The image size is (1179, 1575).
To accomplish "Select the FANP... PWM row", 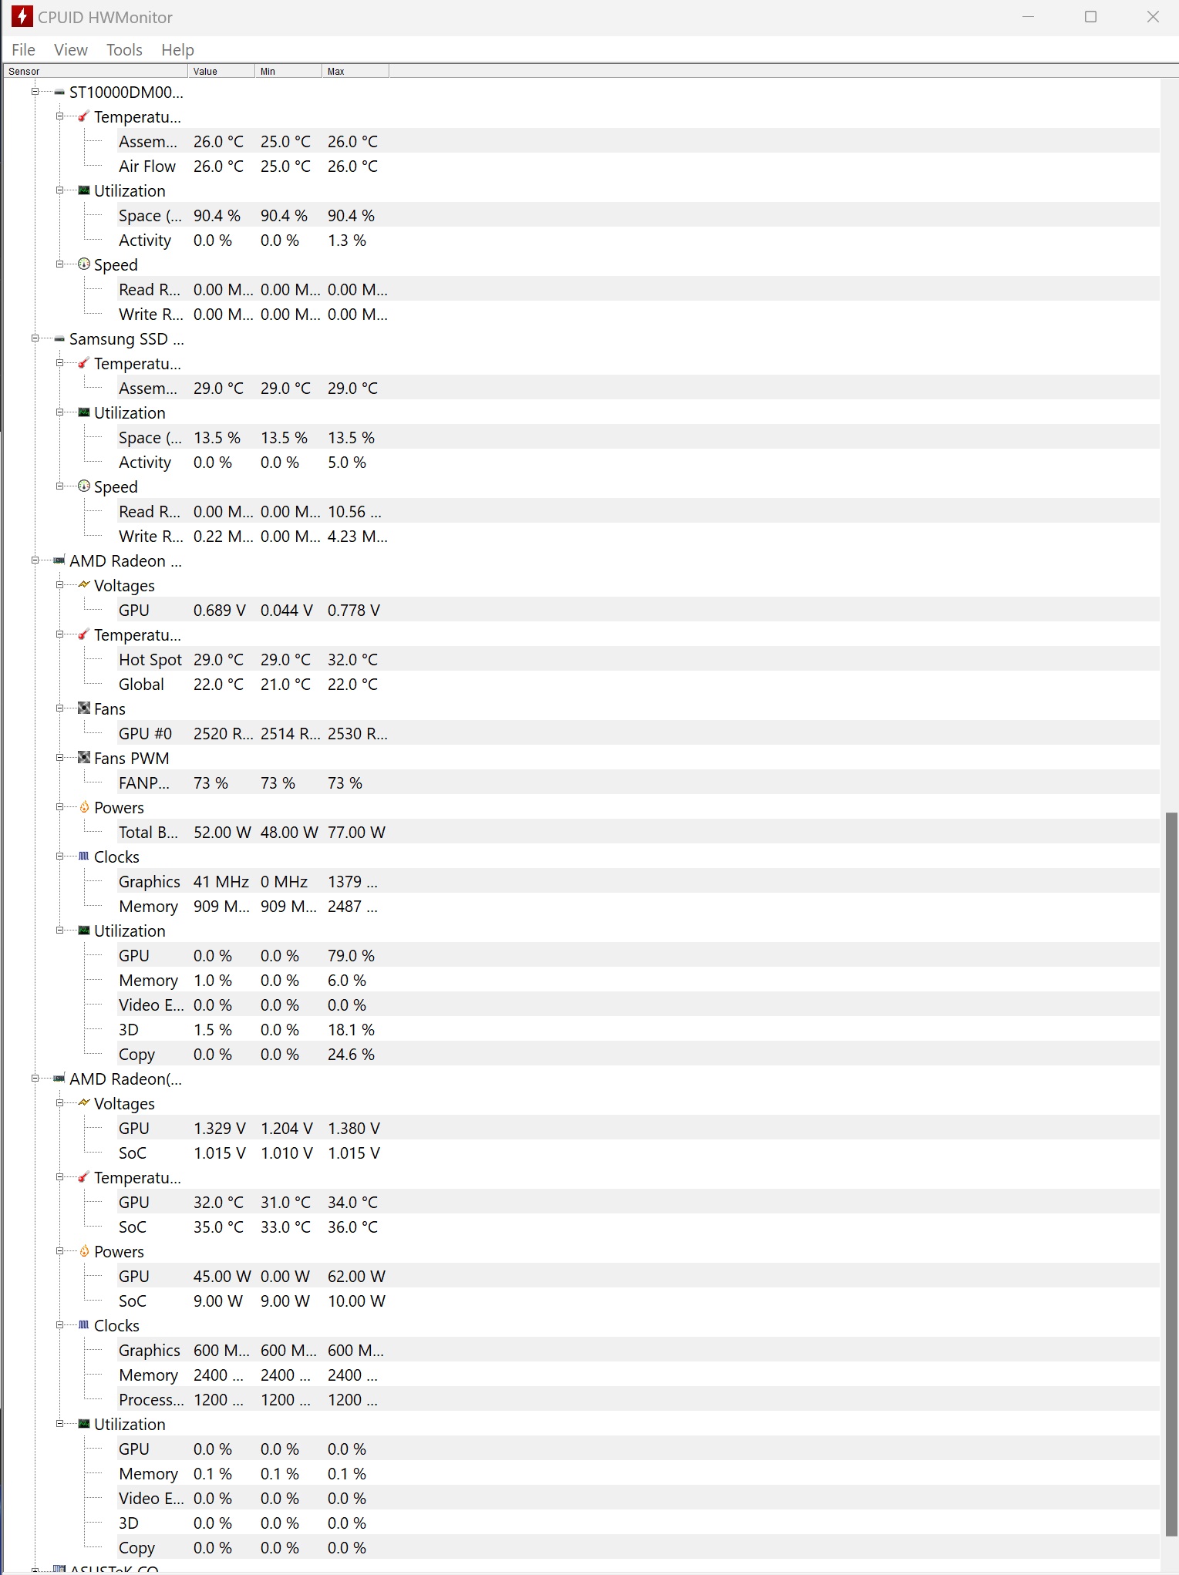I will click(x=638, y=783).
